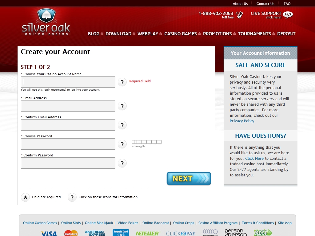
Task: Click help icon next to Email Address field
Action: (x=122, y=106)
